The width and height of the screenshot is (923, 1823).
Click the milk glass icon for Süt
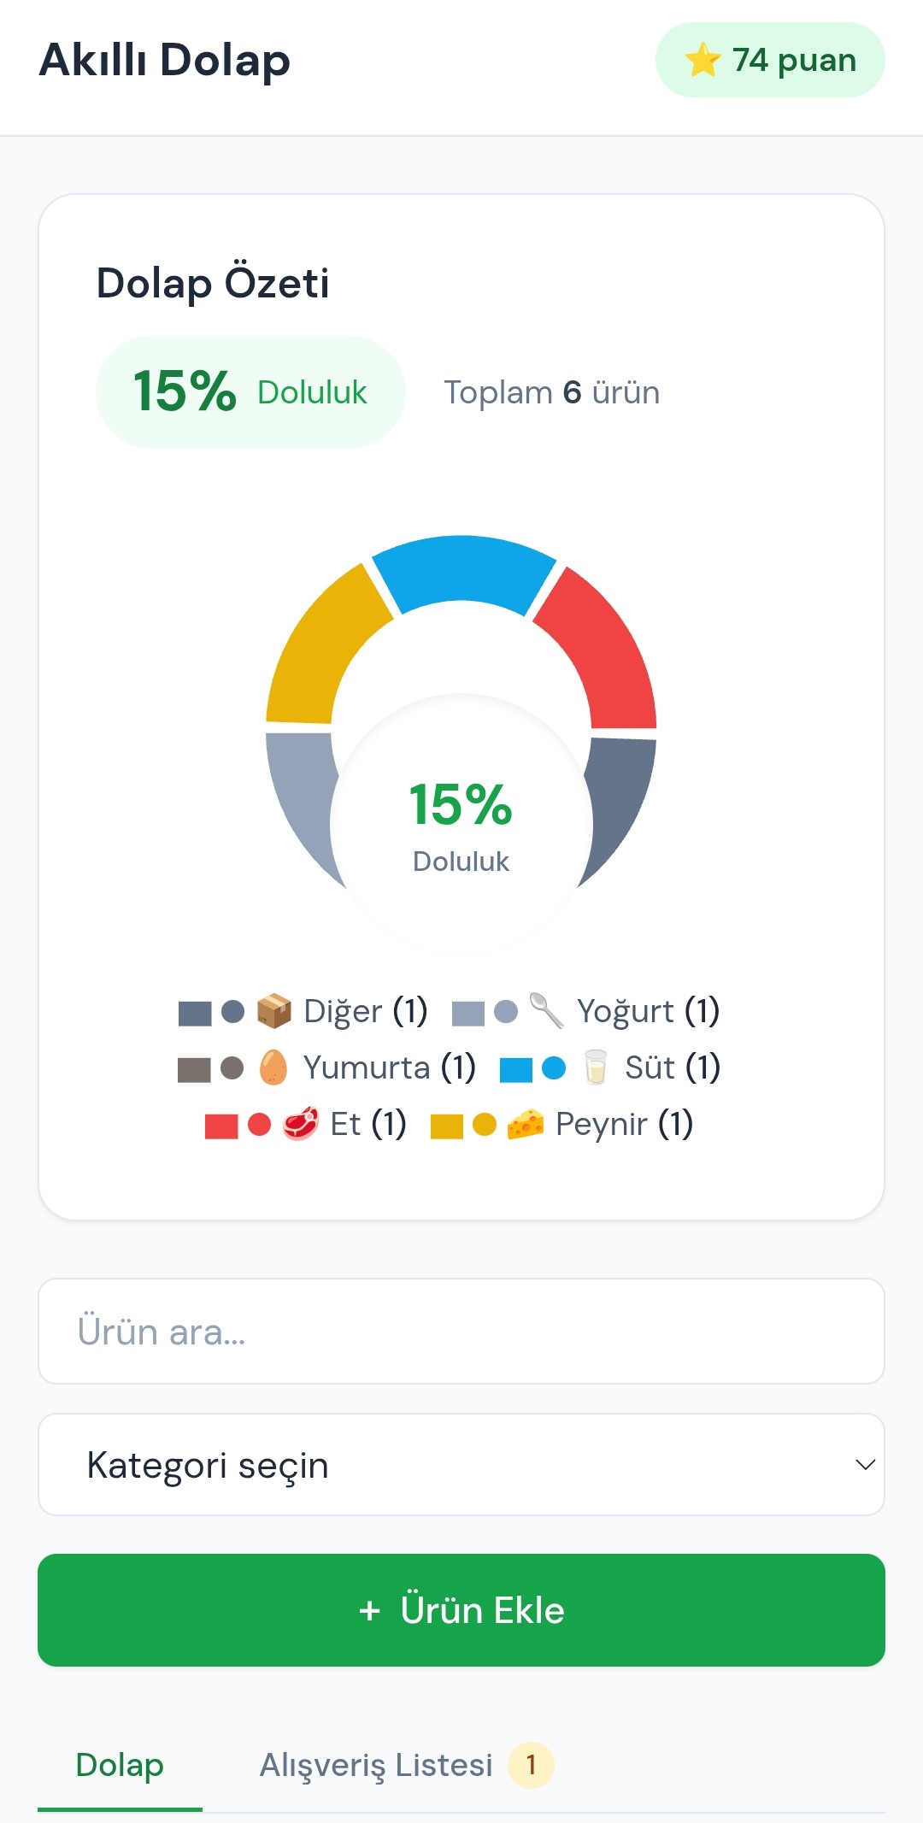point(595,1067)
